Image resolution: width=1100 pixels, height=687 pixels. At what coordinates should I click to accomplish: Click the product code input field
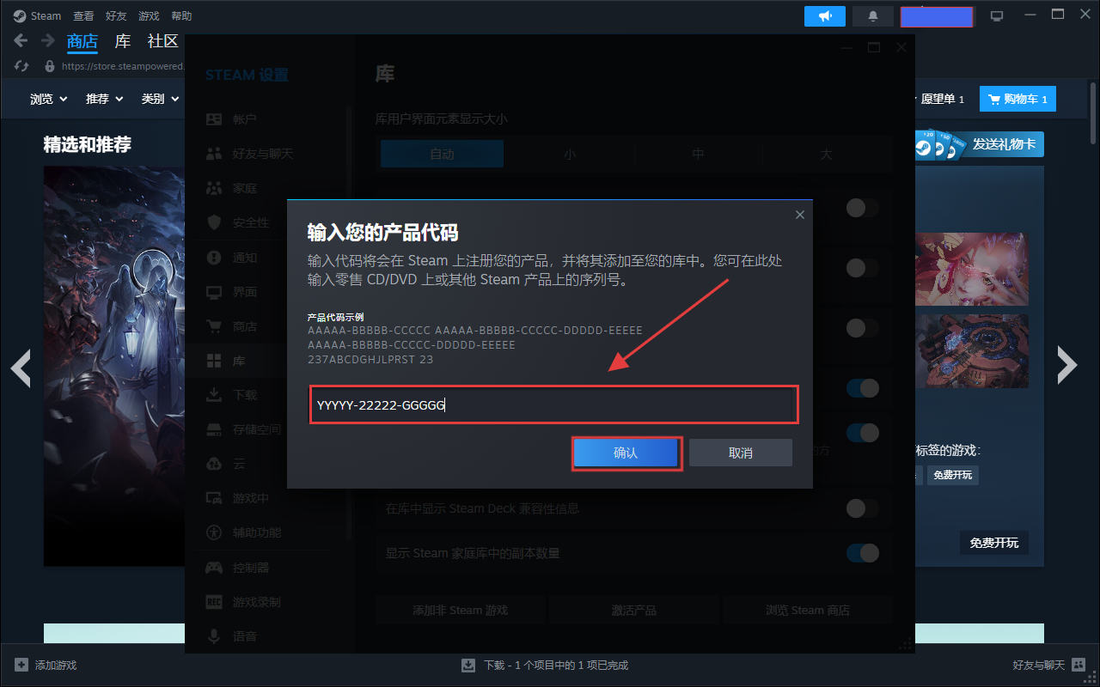tap(554, 404)
